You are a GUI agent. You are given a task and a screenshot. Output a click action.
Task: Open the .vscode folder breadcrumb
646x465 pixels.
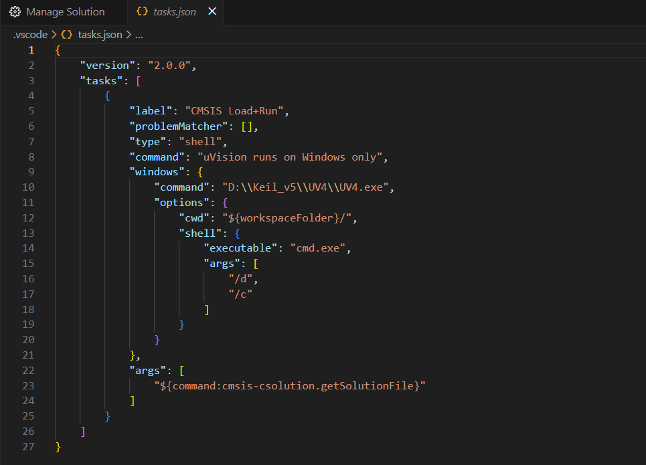coord(30,35)
